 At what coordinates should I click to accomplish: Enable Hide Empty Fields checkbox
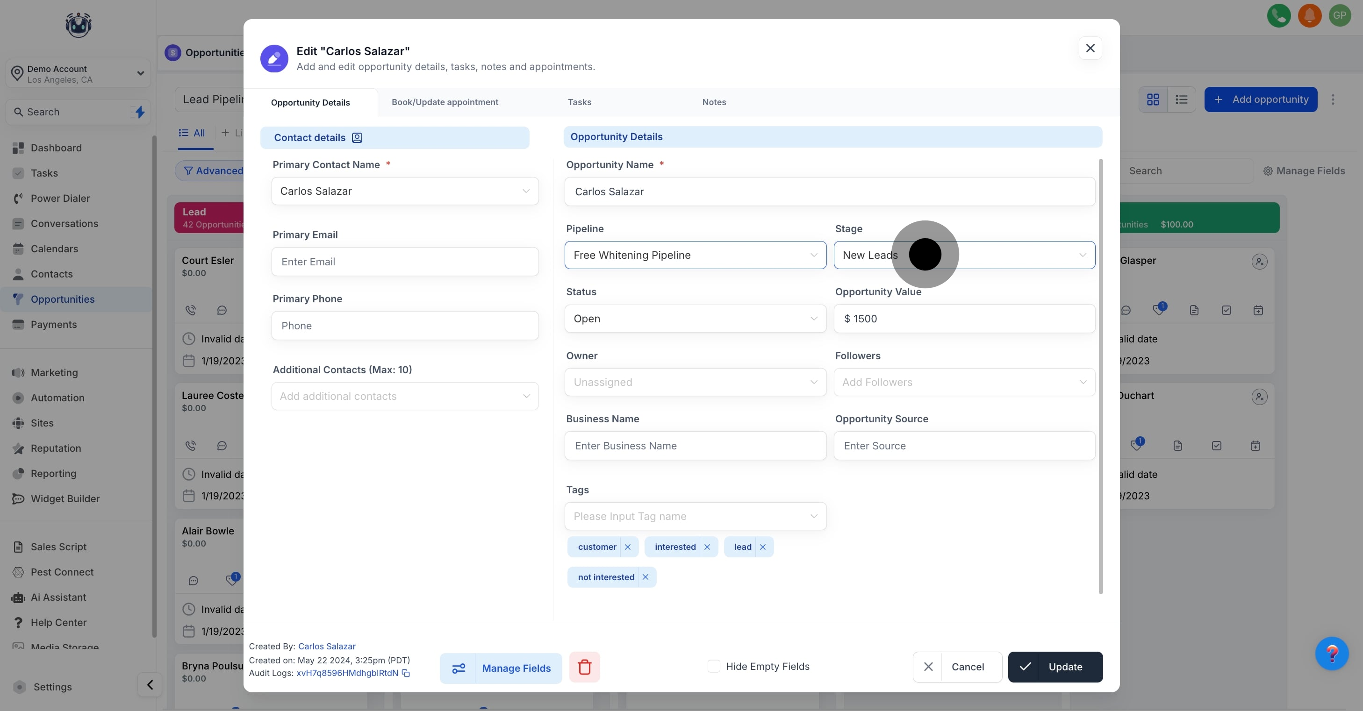pyautogui.click(x=714, y=667)
